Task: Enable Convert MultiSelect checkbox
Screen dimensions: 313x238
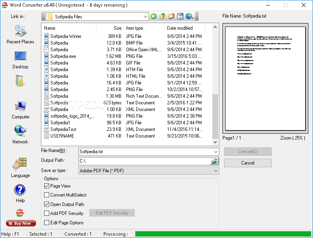Action: [46, 195]
